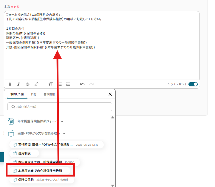This screenshot has height=187, width=215.
Task: Click the 1枚目の添付 line in body
Action: (x=15, y=28)
